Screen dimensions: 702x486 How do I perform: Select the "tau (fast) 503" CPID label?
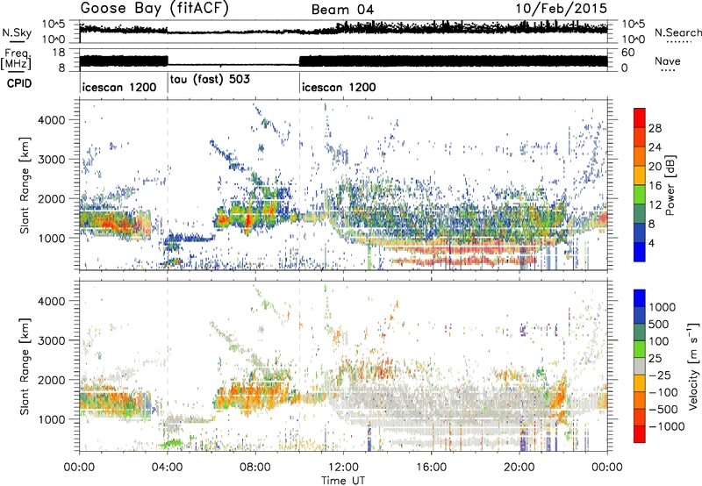click(x=210, y=80)
